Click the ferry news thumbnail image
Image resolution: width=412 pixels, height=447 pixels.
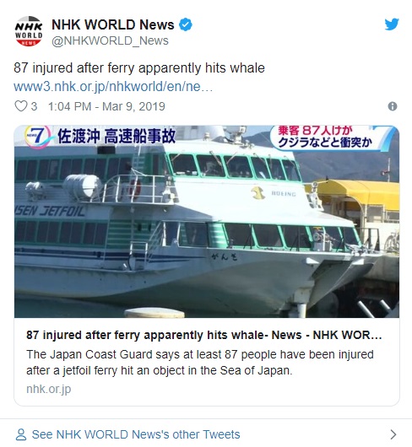(x=207, y=222)
